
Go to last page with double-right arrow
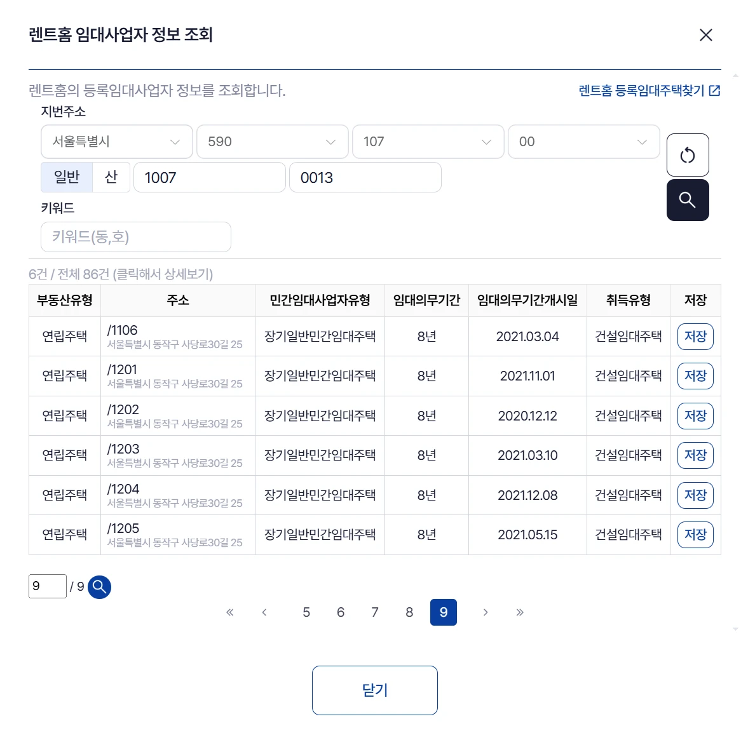pos(520,612)
